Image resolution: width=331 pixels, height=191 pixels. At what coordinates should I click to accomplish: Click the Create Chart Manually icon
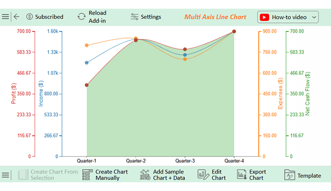tap(88, 175)
